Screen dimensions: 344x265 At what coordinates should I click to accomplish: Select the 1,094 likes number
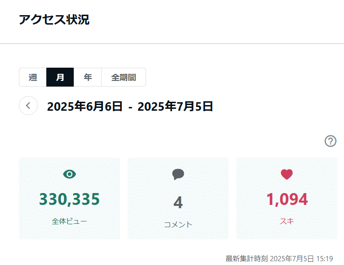pos(287,199)
